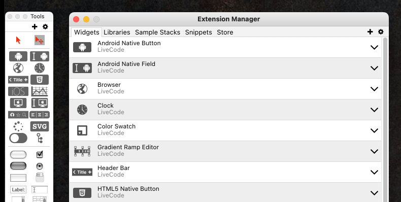Open the Sample Stacks tab
401x202 pixels.
coord(157,32)
